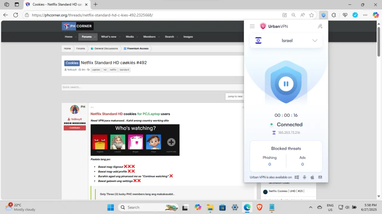Open the Urban VPN hamburger menu
Viewport: 382px width, 214px height.
252,26
